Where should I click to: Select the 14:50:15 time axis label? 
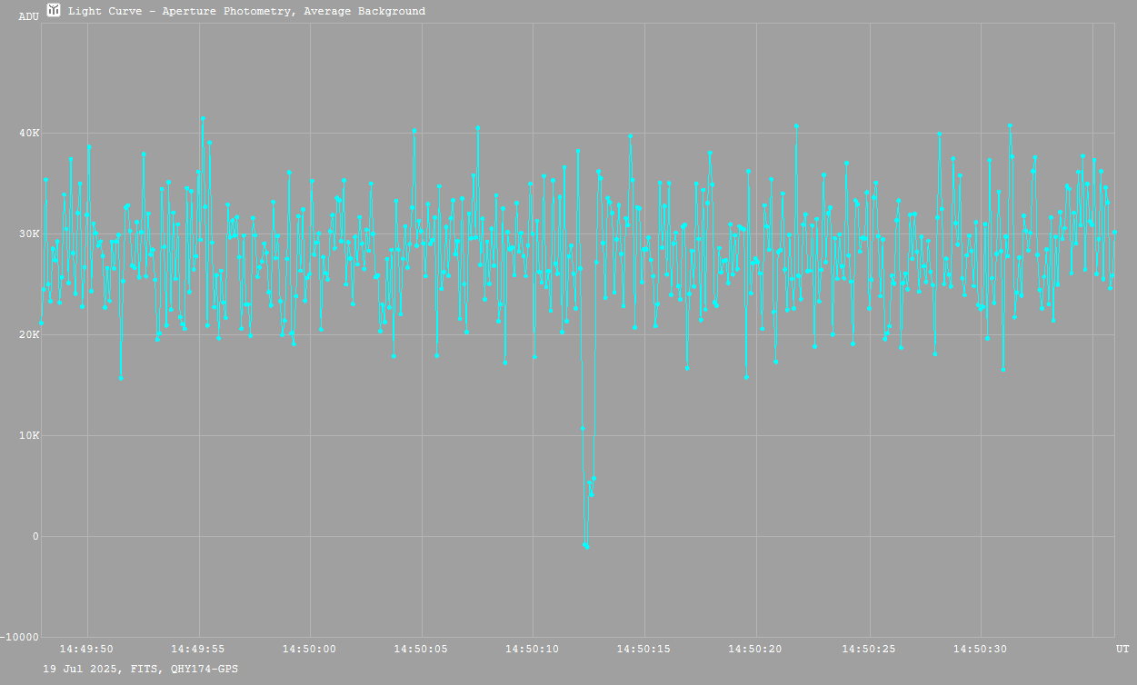pyautogui.click(x=643, y=649)
